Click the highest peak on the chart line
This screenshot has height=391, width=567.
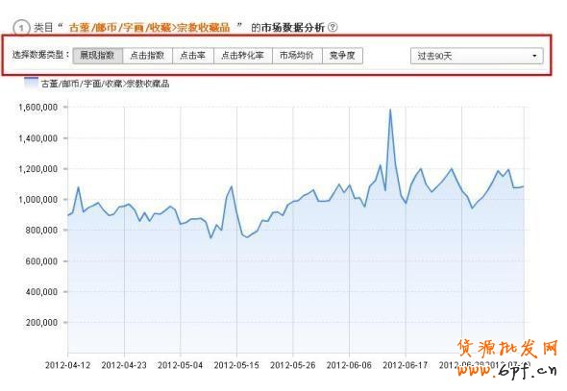click(390, 110)
